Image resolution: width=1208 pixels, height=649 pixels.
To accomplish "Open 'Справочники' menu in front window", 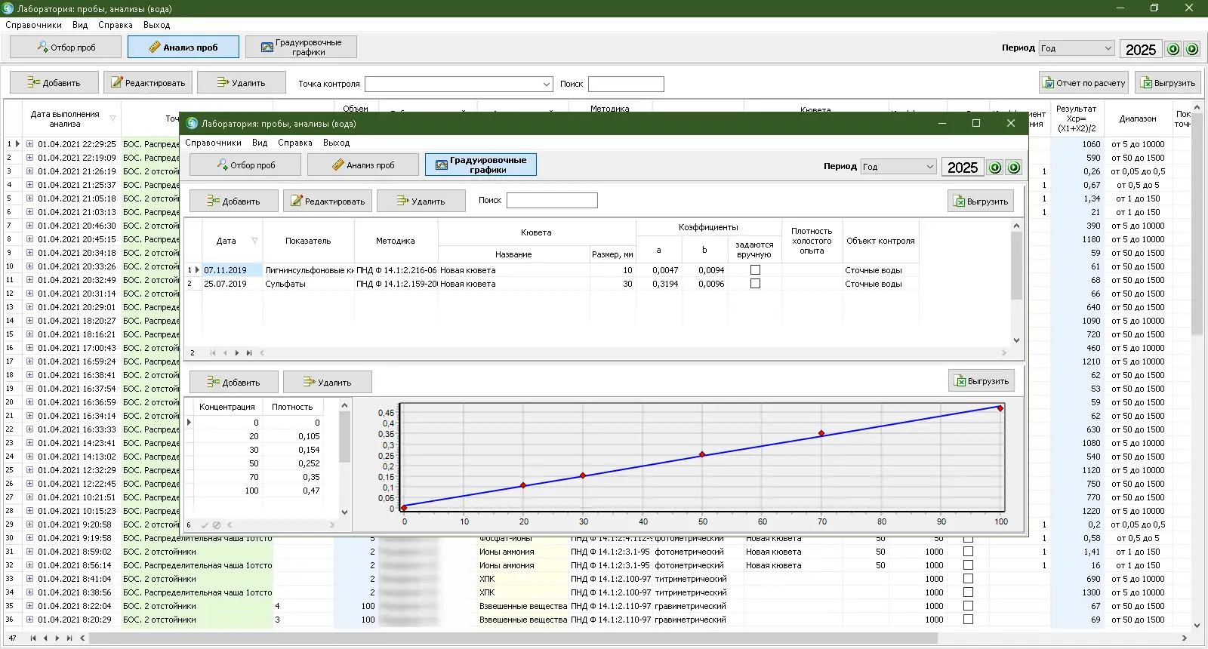I will (x=213, y=143).
